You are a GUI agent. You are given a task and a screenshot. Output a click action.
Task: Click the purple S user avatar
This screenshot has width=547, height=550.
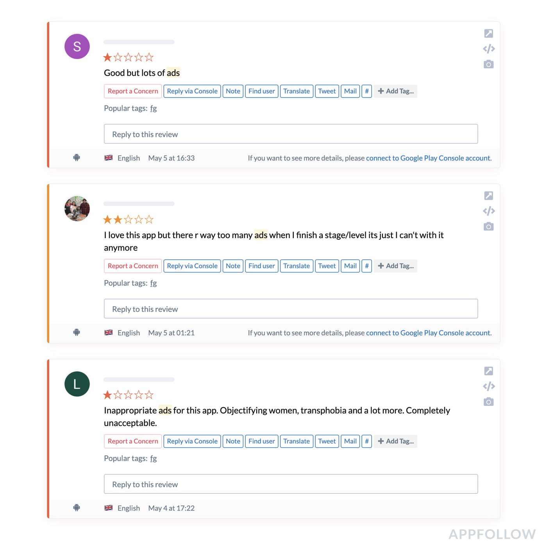[77, 46]
